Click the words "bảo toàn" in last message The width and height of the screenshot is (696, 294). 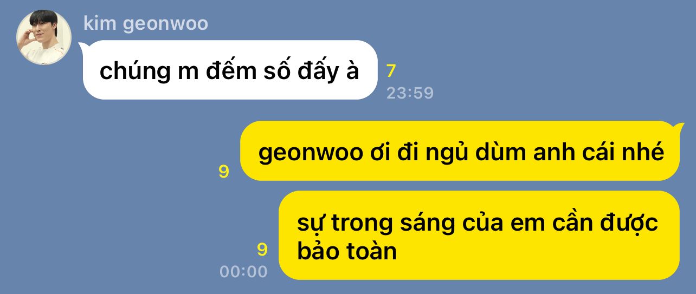(x=347, y=251)
